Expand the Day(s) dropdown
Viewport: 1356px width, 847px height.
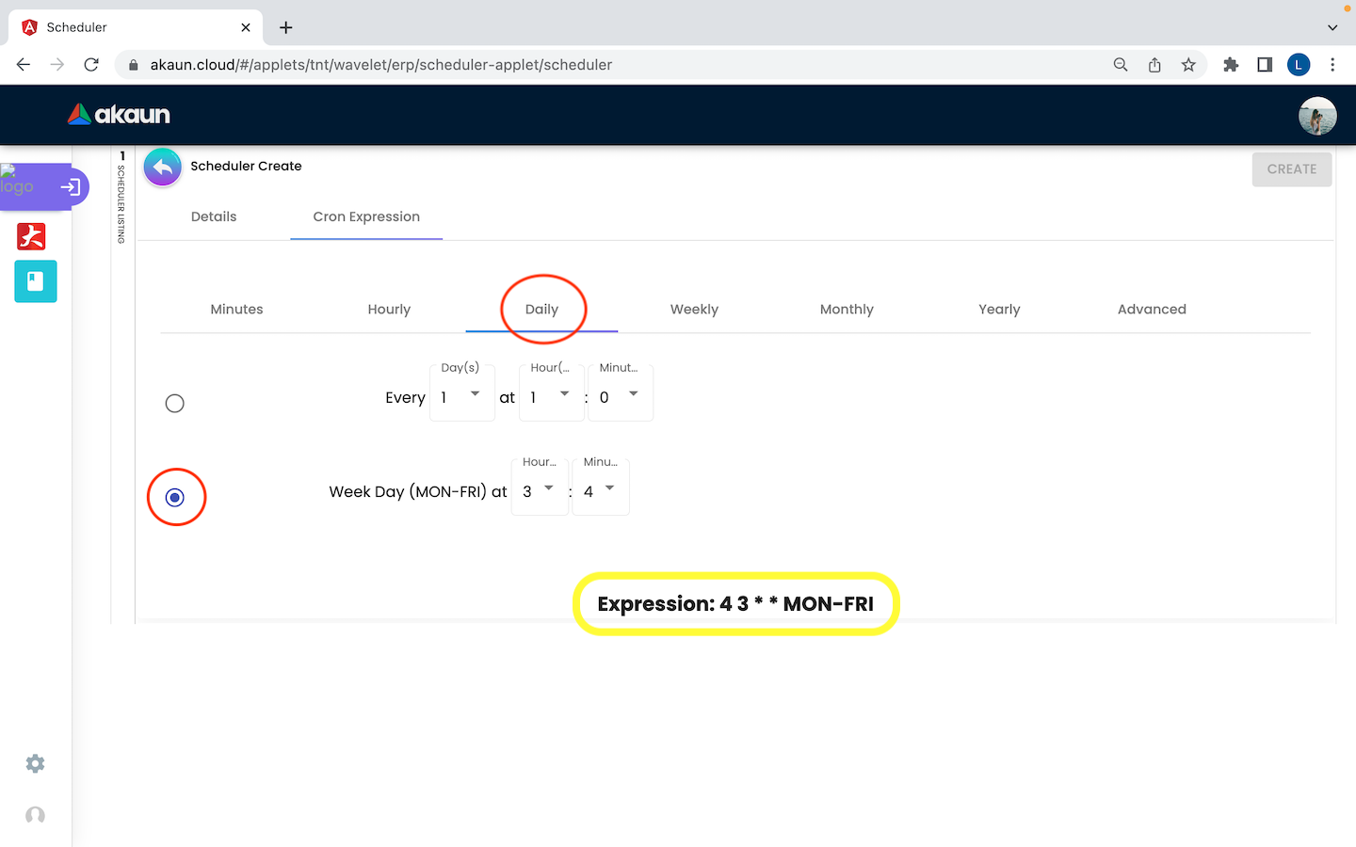pos(461,396)
